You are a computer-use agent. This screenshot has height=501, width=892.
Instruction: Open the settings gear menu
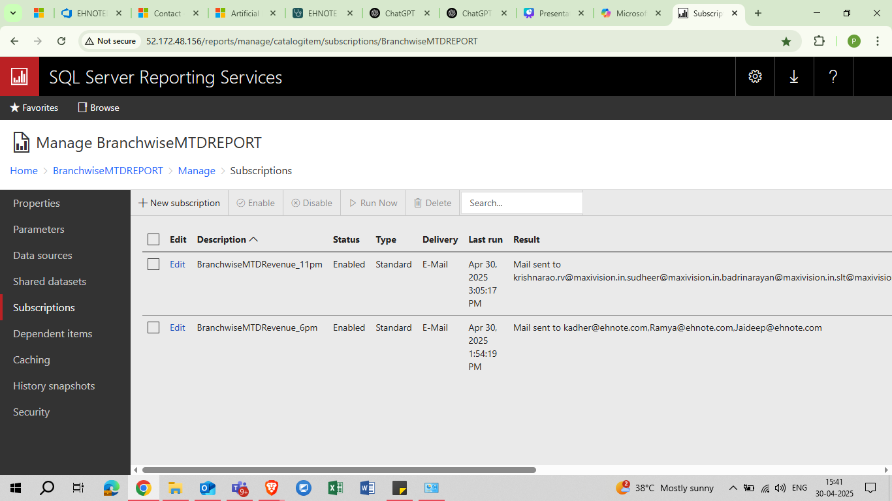[755, 76]
